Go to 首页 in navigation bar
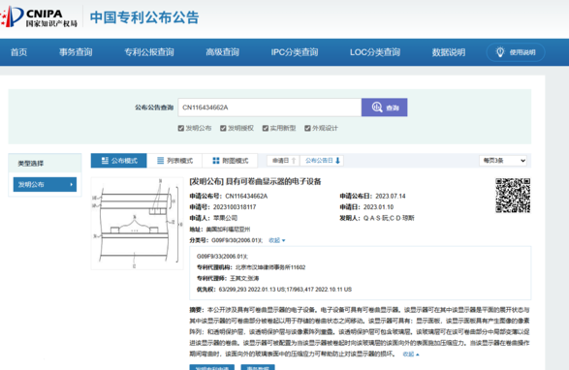569x370 pixels. pos(18,52)
